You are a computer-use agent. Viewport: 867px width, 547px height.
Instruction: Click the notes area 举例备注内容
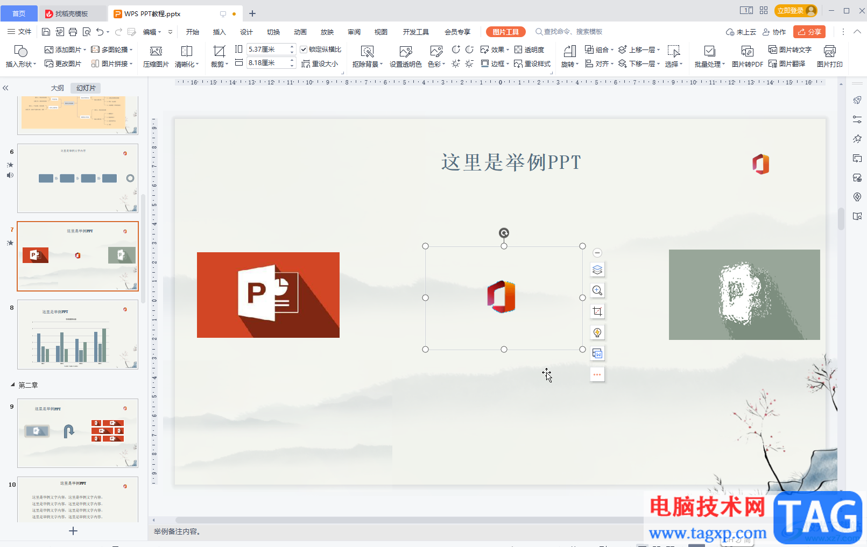click(178, 531)
